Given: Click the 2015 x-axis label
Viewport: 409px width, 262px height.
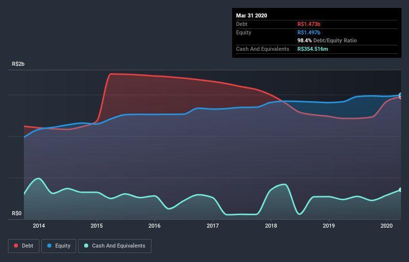Looking at the screenshot, I should point(97,226).
